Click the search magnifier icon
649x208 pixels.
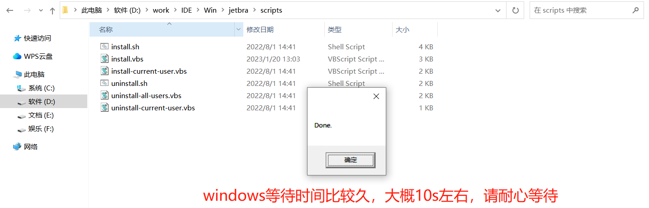[636, 10]
